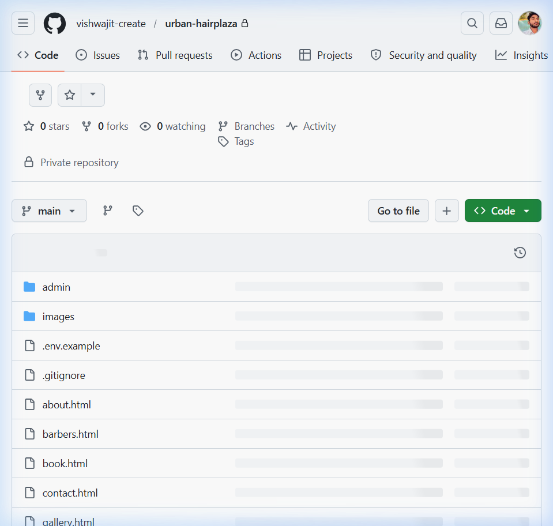Click the file icon beside contact.html
Screen dimensions: 553x526
point(29,493)
